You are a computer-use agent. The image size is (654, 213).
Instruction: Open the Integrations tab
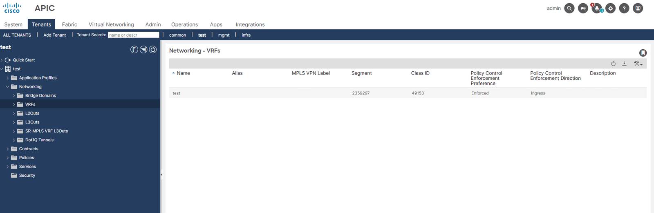[x=250, y=24]
